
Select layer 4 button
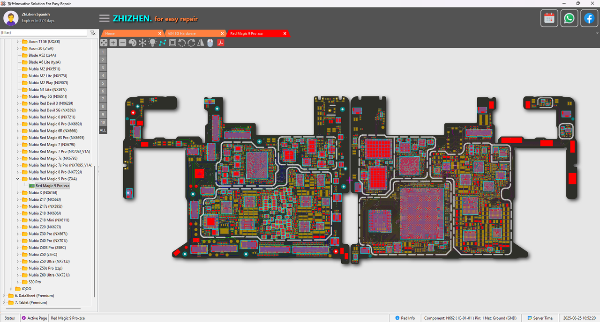103,75
